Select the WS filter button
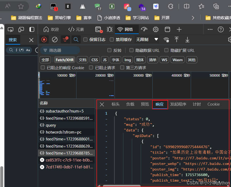 164,60
